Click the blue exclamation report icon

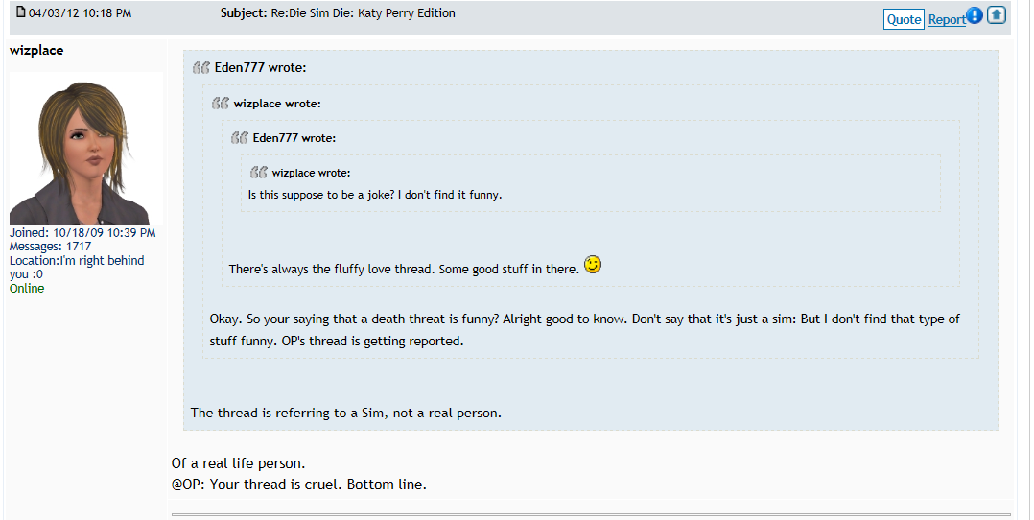point(975,15)
